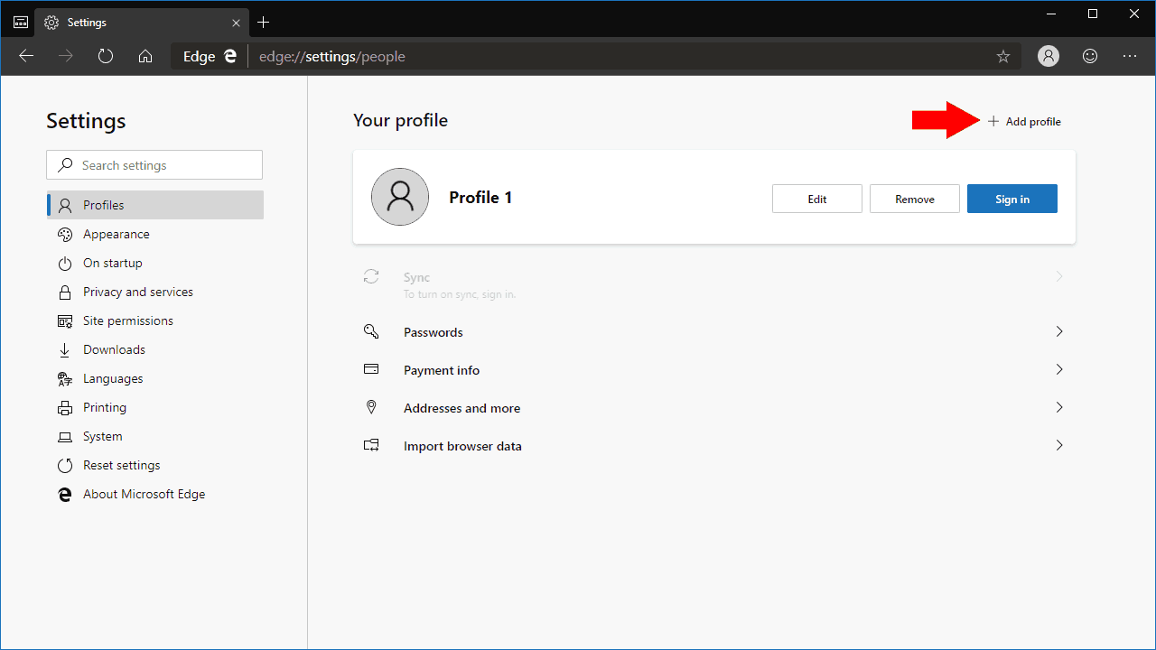
Task: Open Passwords settings row
Action: (714, 331)
